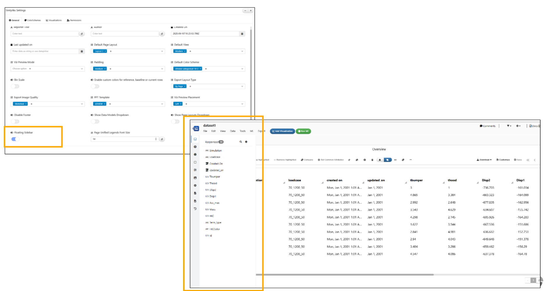This screenshot has width=547, height=291.
Task: Open the image icon in left sidebar
Action: (195, 178)
